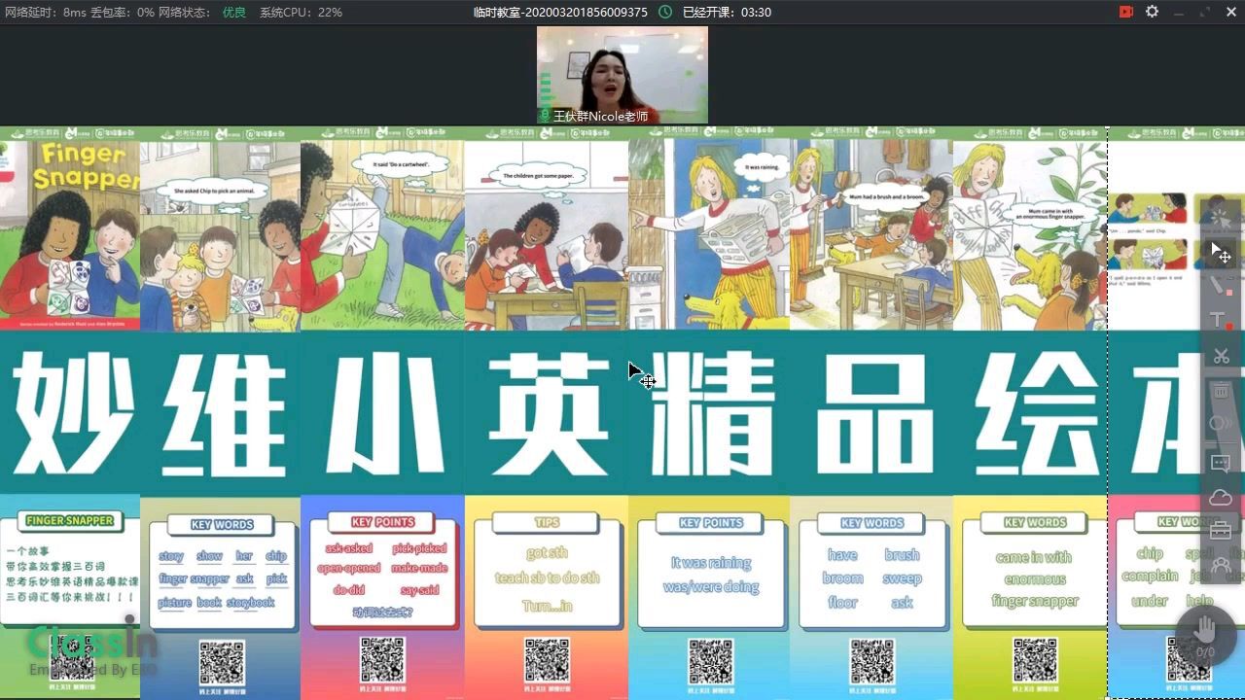Select the laser pointer click tool

(x=1221, y=217)
